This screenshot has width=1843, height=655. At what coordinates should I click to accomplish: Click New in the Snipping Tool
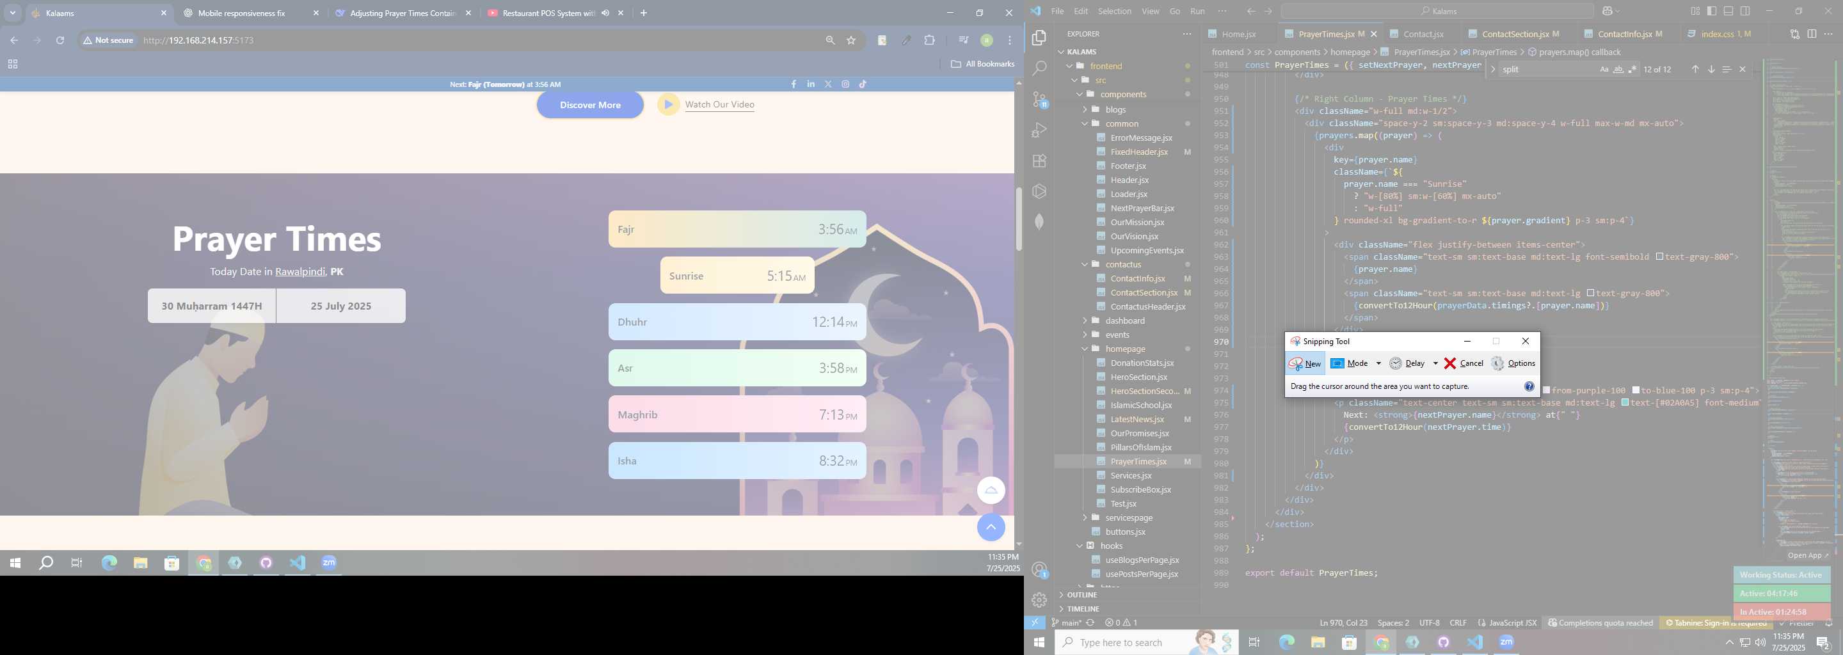click(x=1305, y=363)
